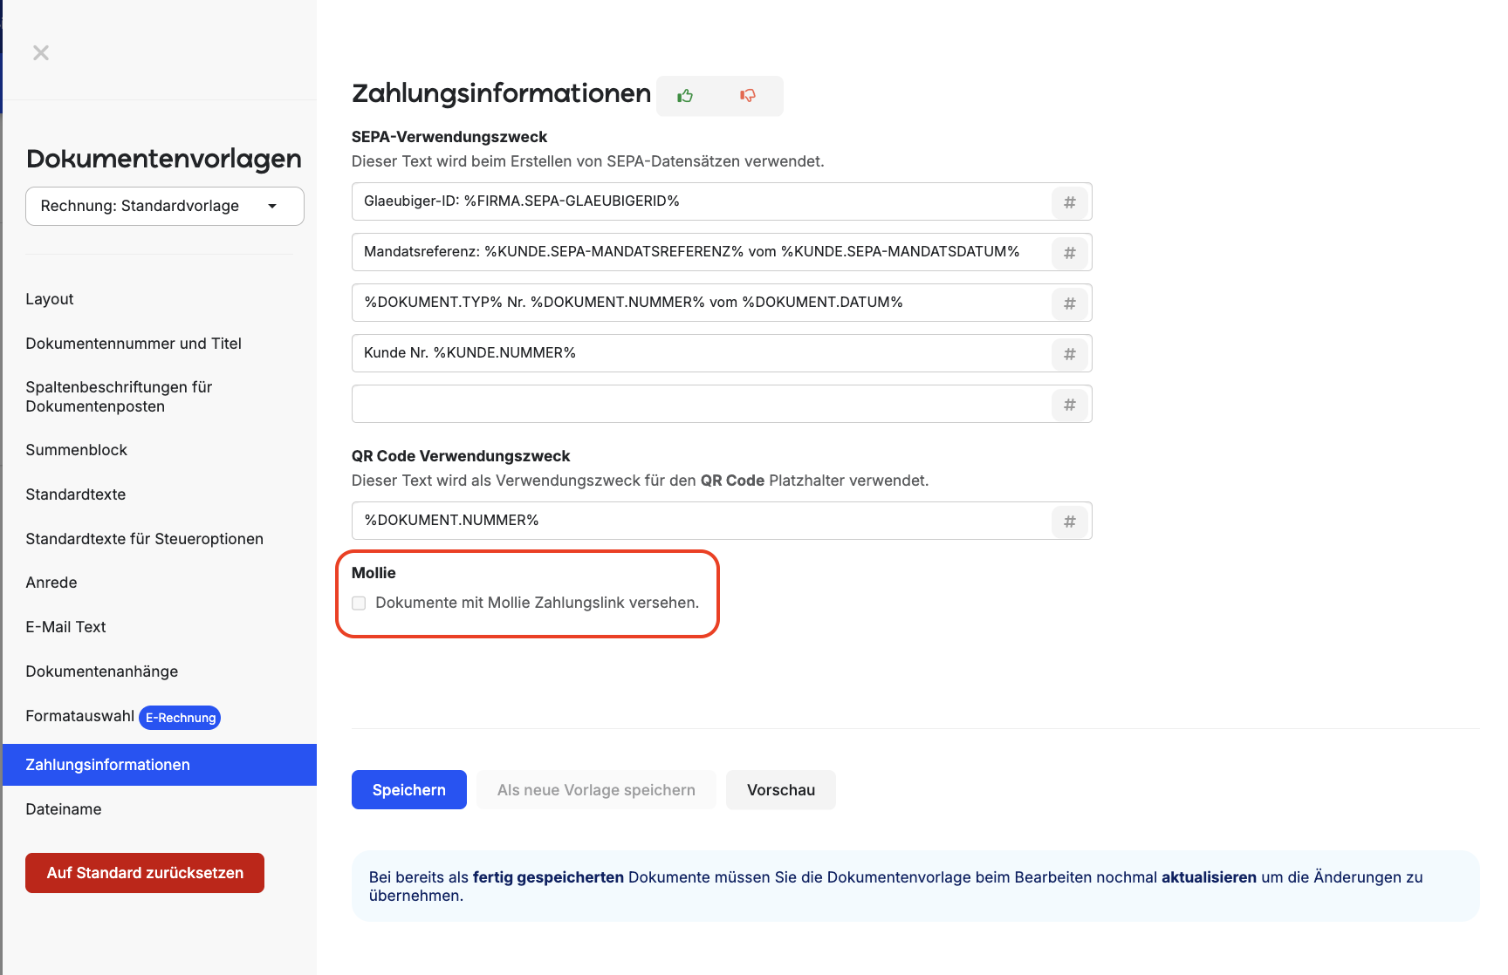Open Dateiname settings in sidebar
This screenshot has width=1508, height=975.
point(64,809)
